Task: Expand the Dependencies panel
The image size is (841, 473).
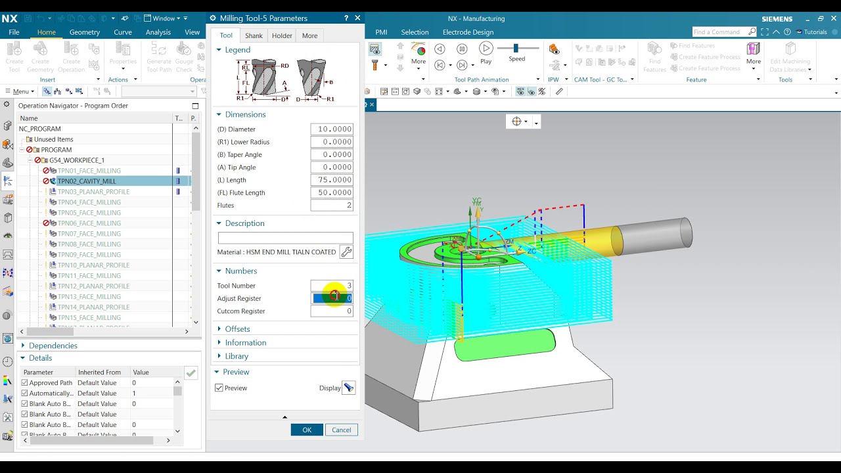Action: tap(23, 346)
